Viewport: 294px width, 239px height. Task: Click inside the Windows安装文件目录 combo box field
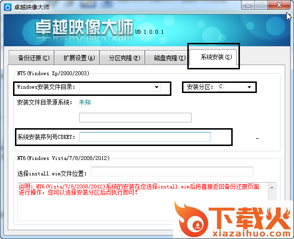116,87
